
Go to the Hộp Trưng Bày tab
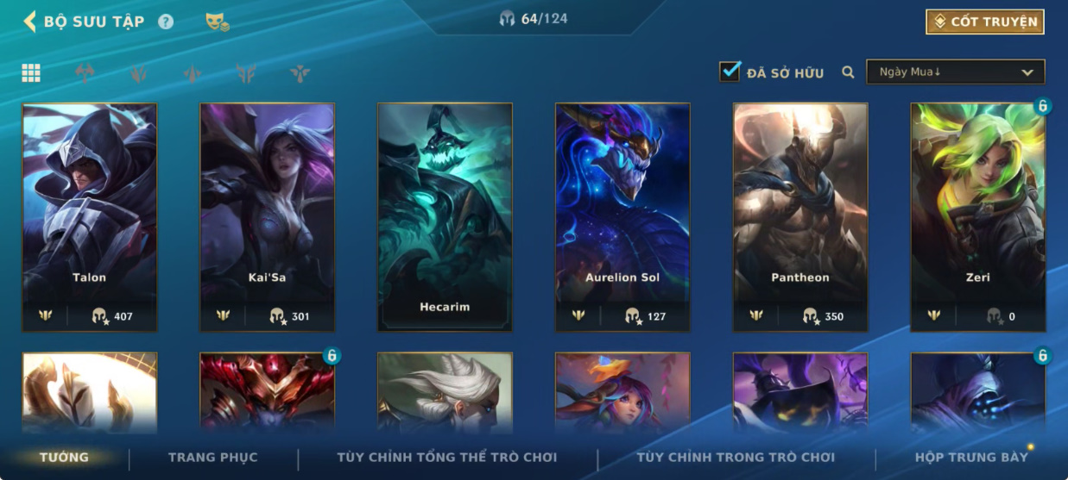[971, 457]
